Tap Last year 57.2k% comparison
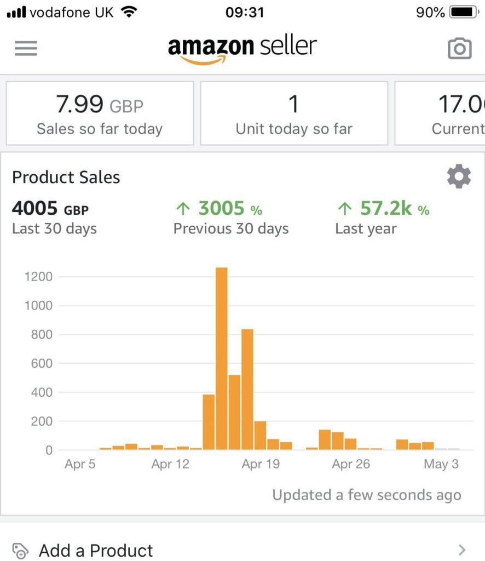The height and width of the screenshot is (561, 485). (x=382, y=217)
